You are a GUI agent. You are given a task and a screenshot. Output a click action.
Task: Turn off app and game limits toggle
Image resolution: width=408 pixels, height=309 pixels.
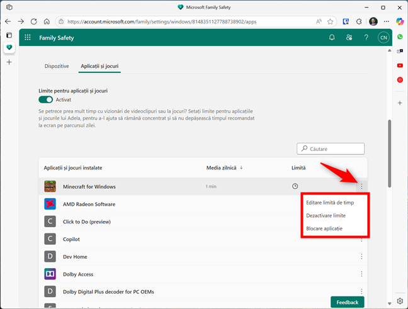tap(45, 99)
